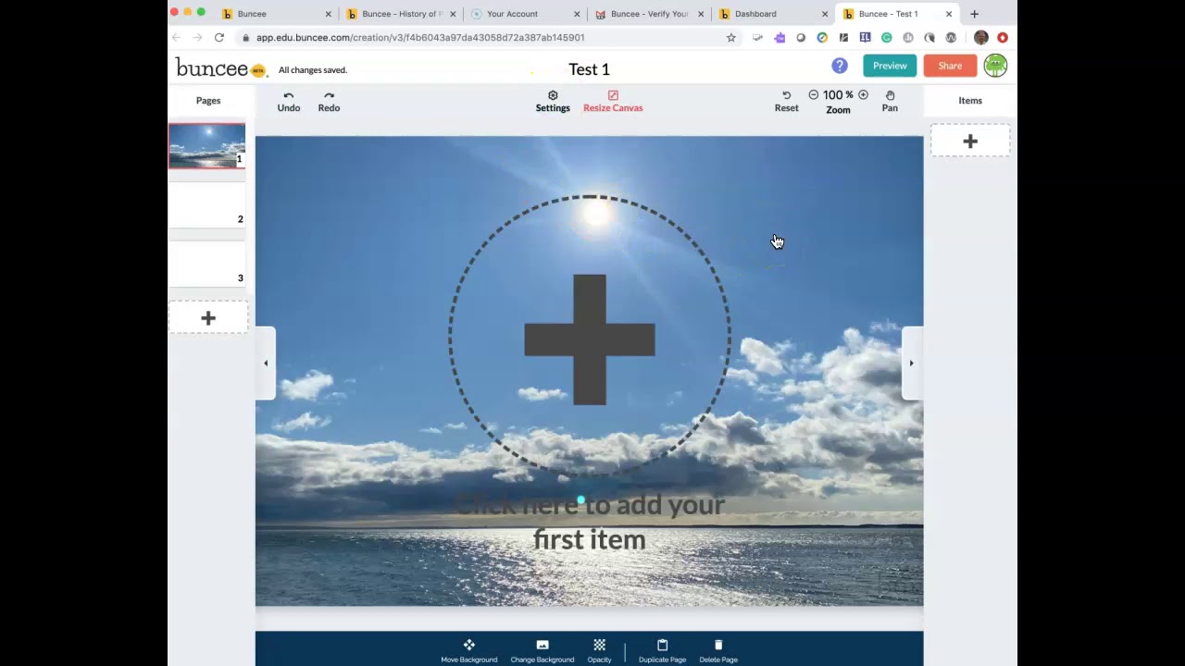Open a new browser tab
This screenshot has height=666, width=1185.
click(x=974, y=14)
